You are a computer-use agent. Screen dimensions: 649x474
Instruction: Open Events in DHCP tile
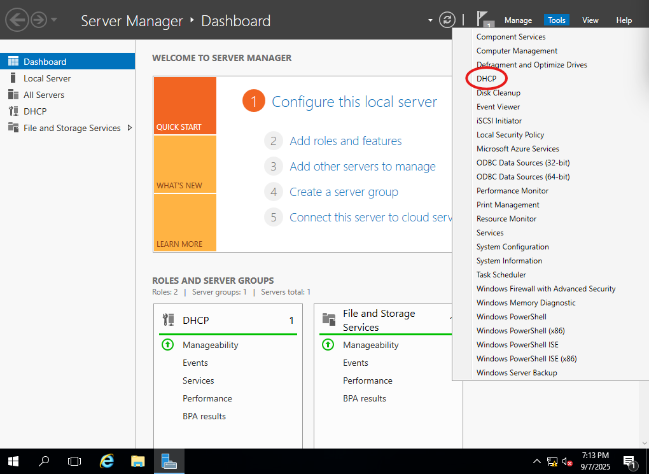[x=195, y=363]
